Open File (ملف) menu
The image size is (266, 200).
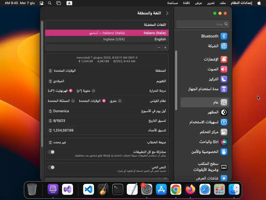tap(223, 3)
